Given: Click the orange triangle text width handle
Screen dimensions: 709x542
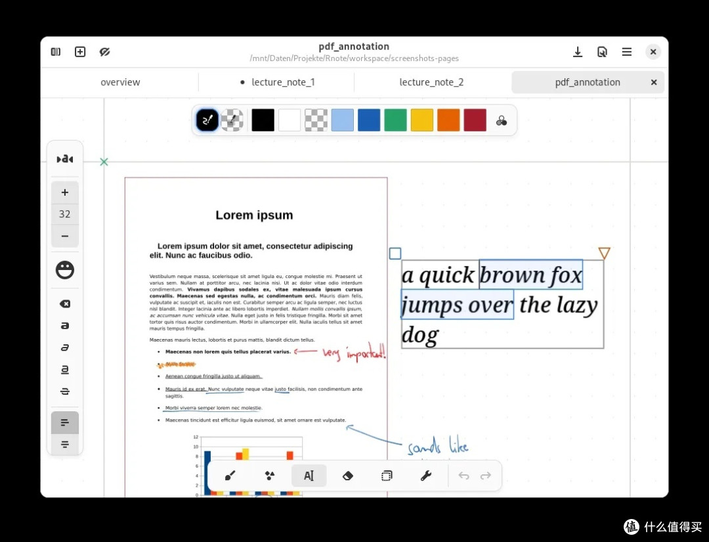Looking at the screenshot, I should [604, 253].
